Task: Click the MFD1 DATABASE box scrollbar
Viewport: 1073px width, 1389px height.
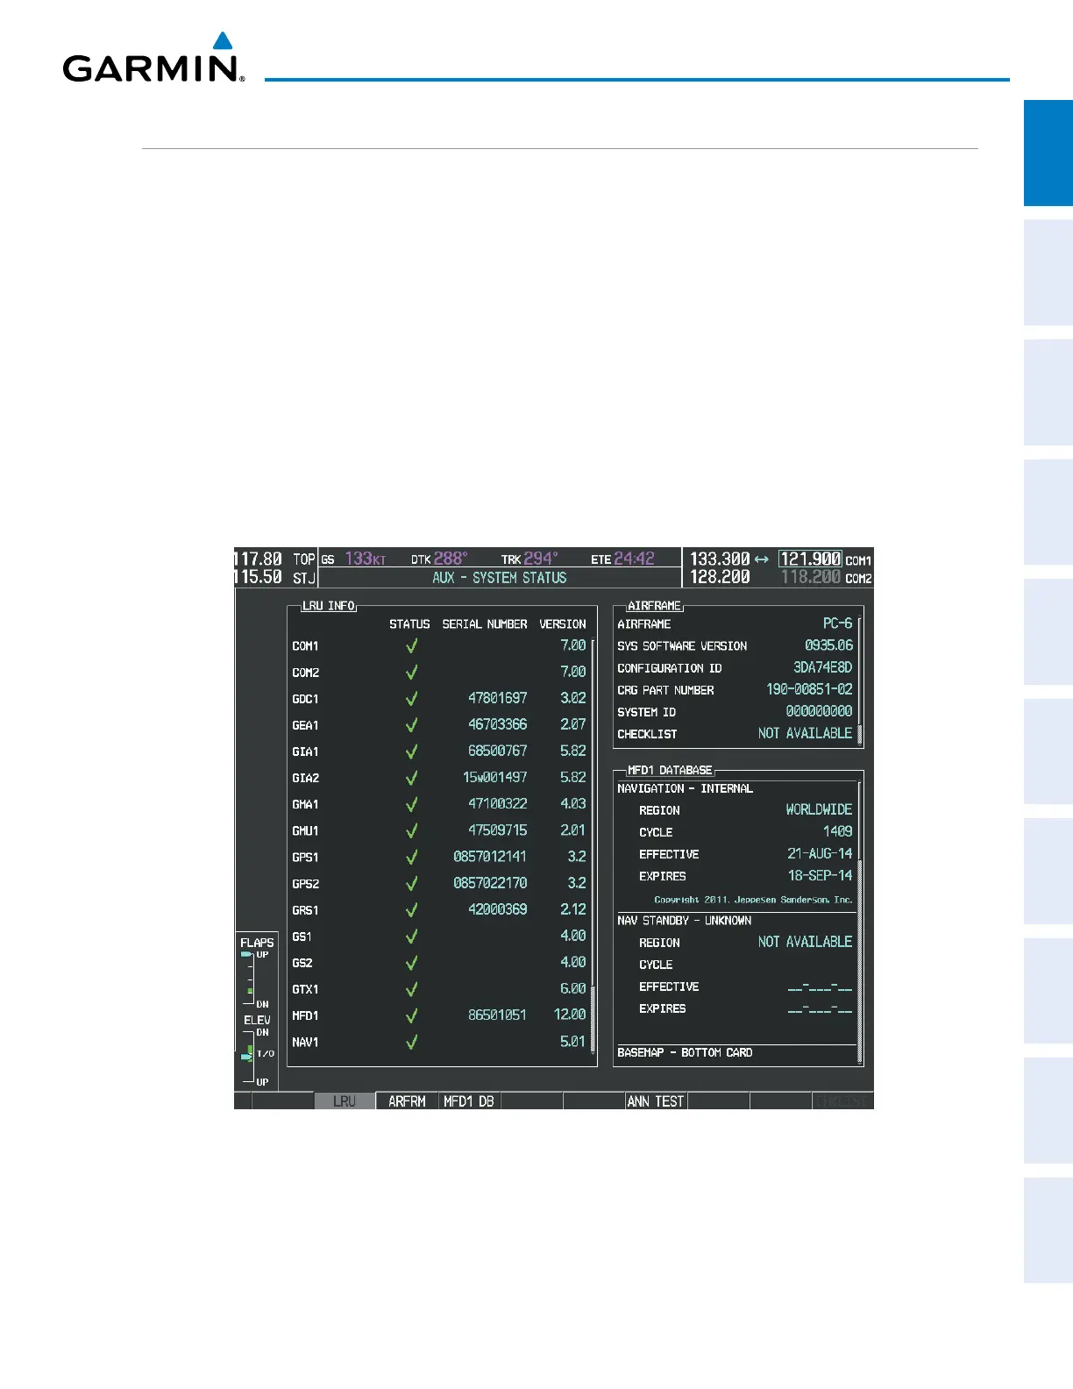Action: (860, 923)
